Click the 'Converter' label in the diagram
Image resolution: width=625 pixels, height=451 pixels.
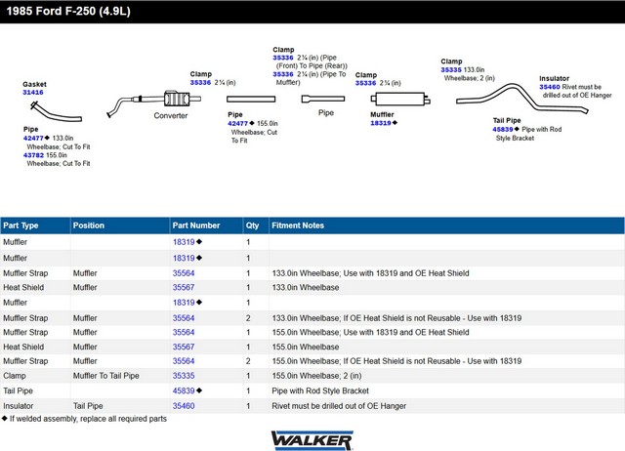[171, 115]
